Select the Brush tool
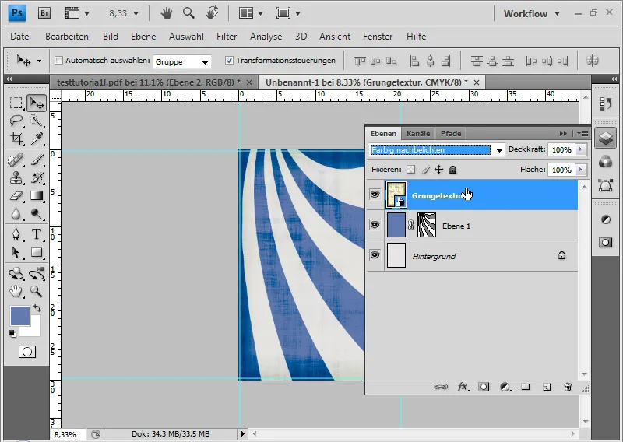The height and width of the screenshot is (442, 623). click(x=37, y=160)
